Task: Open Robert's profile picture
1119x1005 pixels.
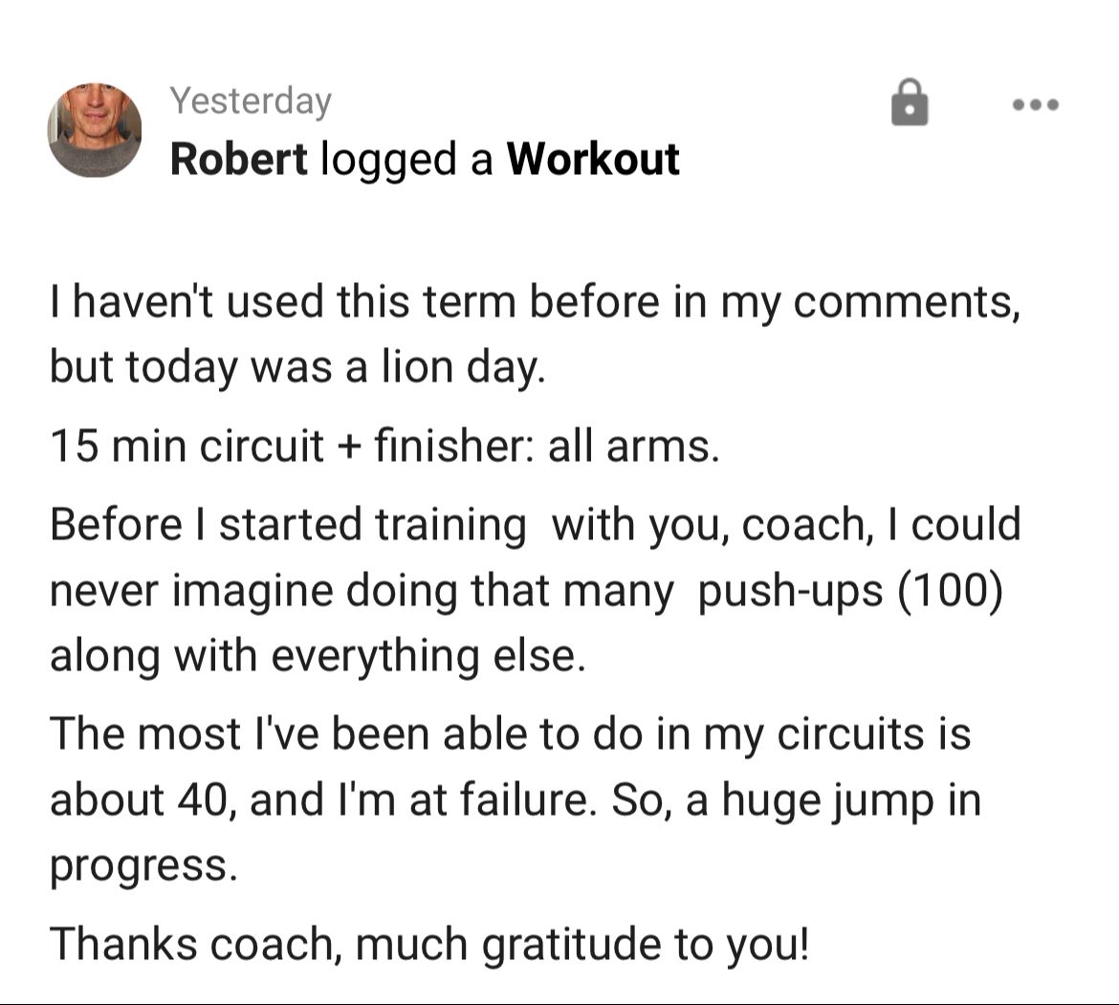Action: 94,130
